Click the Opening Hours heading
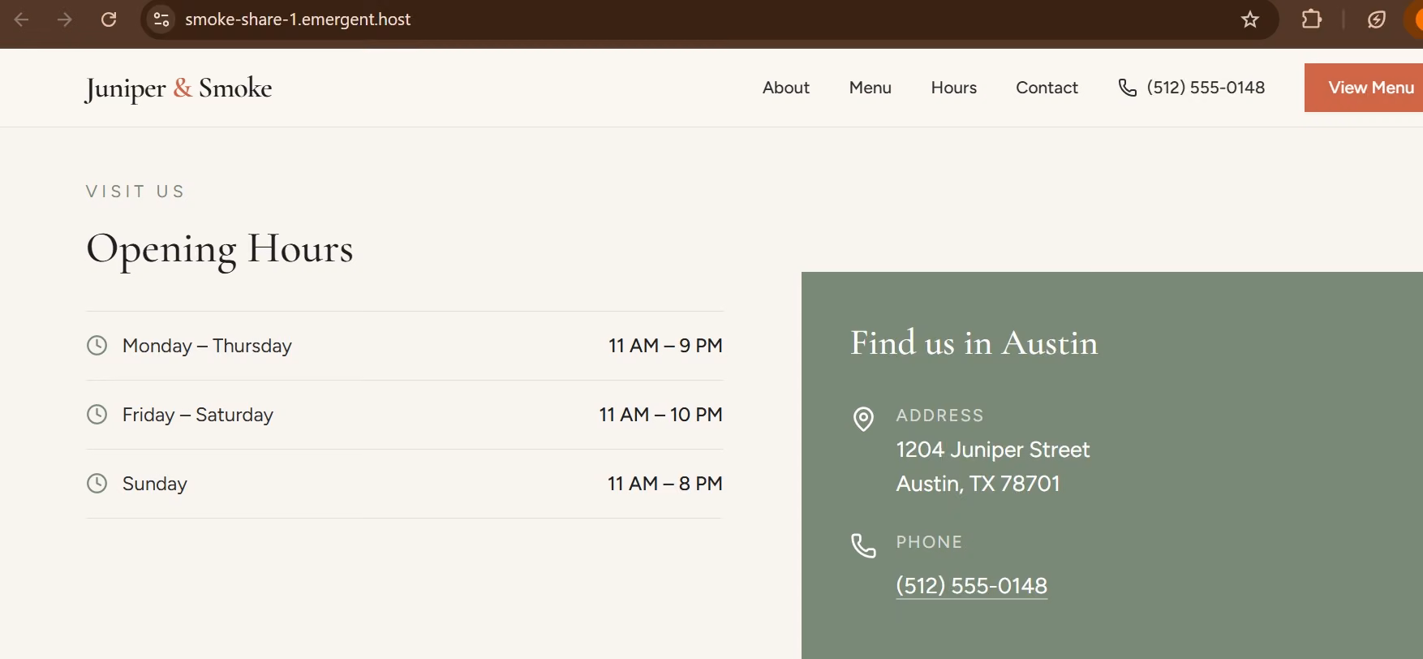Image resolution: width=1423 pixels, height=659 pixels. tap(220, 249)
